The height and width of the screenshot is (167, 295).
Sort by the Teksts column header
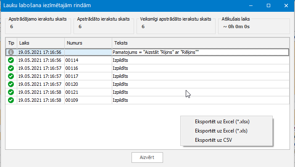200,43
